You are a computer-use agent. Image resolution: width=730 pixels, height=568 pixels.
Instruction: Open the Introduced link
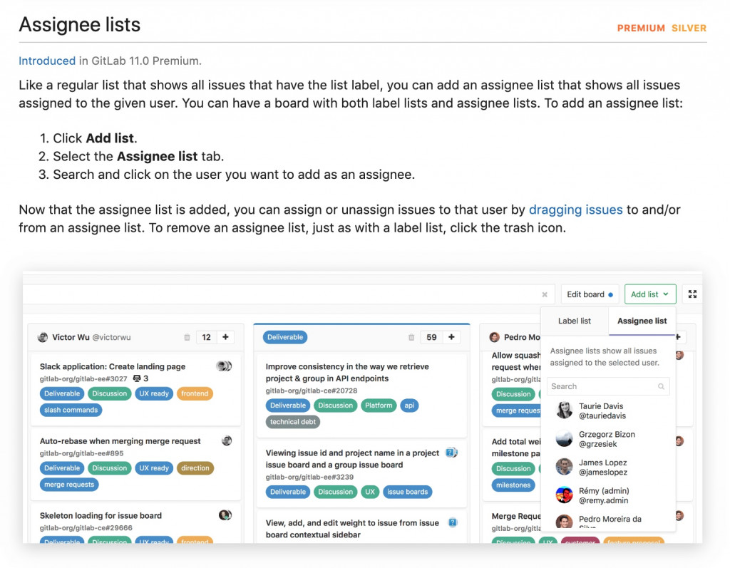[47, 61]
